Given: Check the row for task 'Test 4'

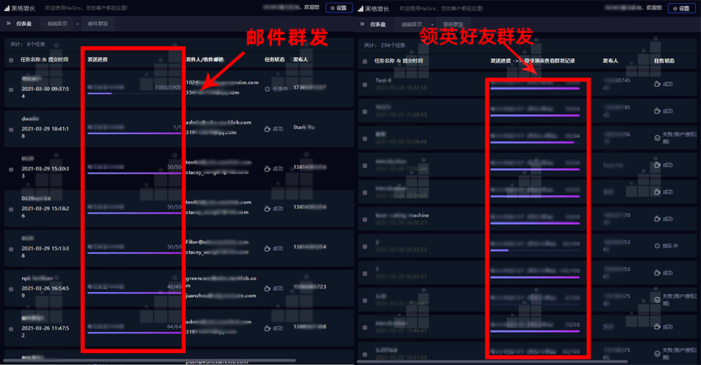Looking at the screenshot, I should [x=365, y=84].
